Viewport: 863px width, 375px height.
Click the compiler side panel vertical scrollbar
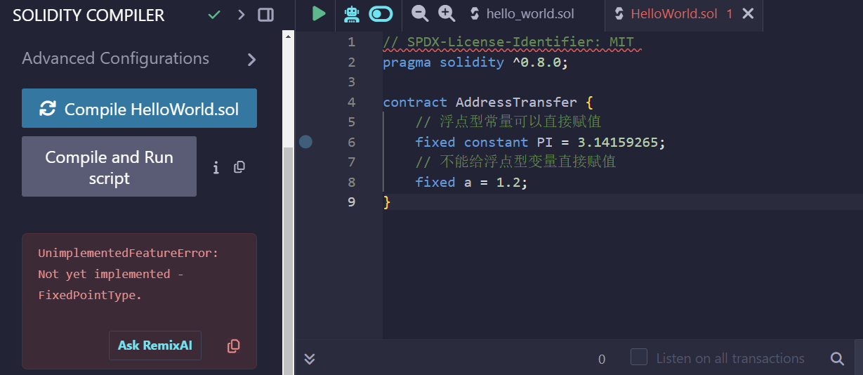pos(288,260)
